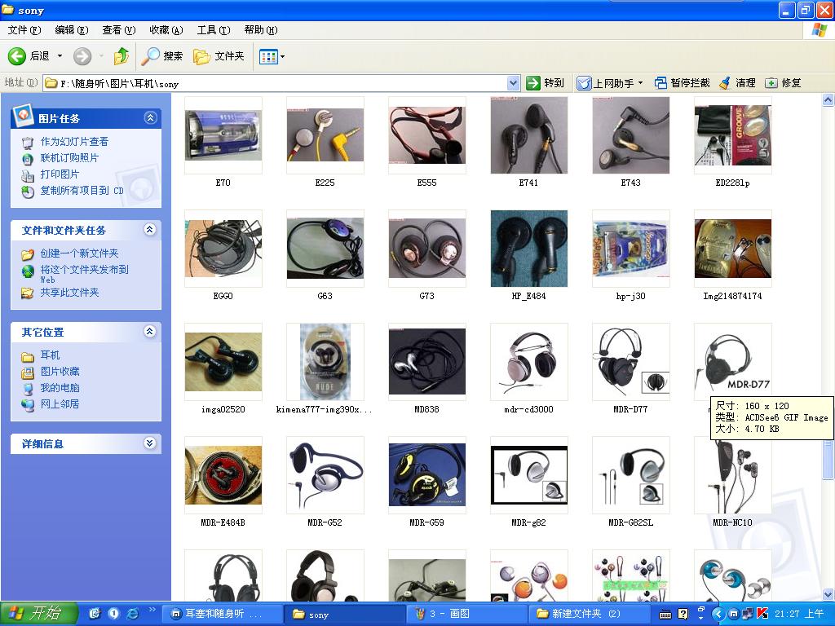Expand the 详细信息 panel

tap(150, 443)
